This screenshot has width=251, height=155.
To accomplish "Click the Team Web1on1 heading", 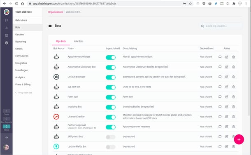I will coord(23,12).
